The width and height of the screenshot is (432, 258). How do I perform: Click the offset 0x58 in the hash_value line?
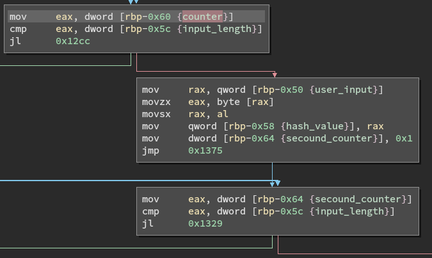[x=263, y=126]
